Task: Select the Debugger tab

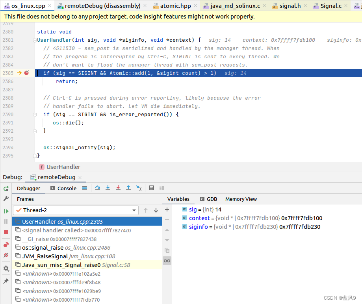Action: point(28,188)
